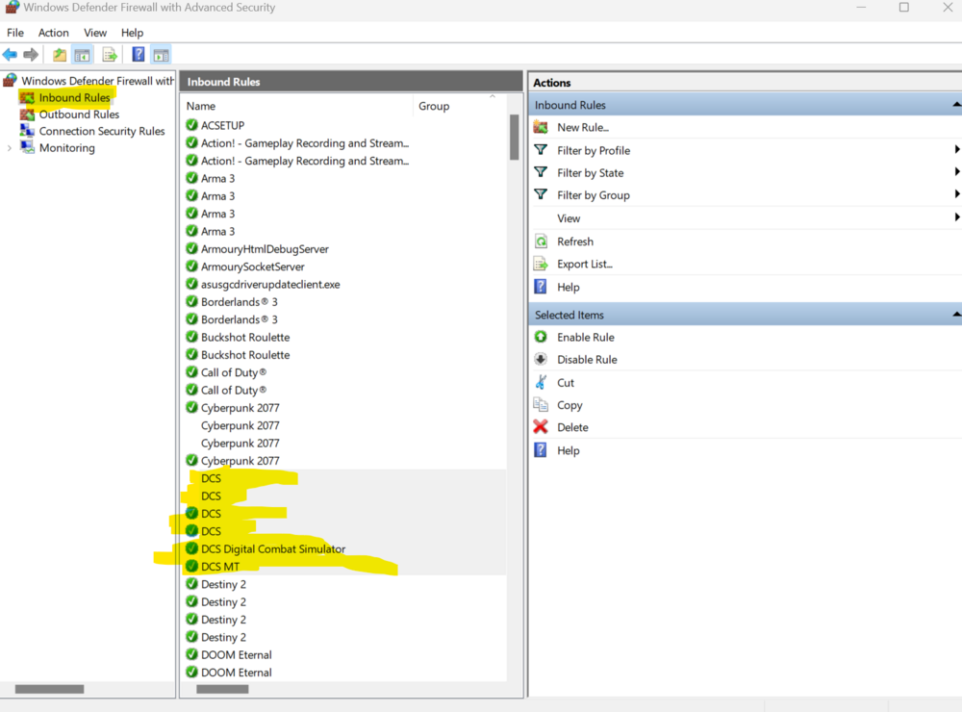Cut selected rule using scissors icon
The image size is (962, 712).
[x=542, y=382]
